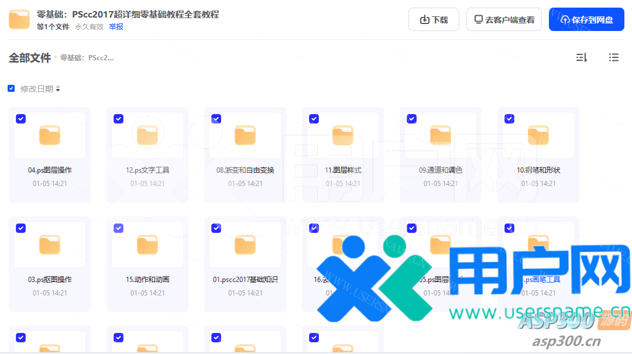Open the 08.渐变和自由变换 folder icon
This screenshot has width=632, height=354.
[245, 135]
